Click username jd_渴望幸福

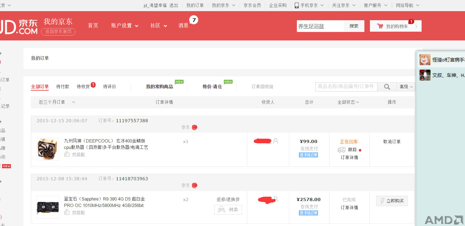[155, 5]
